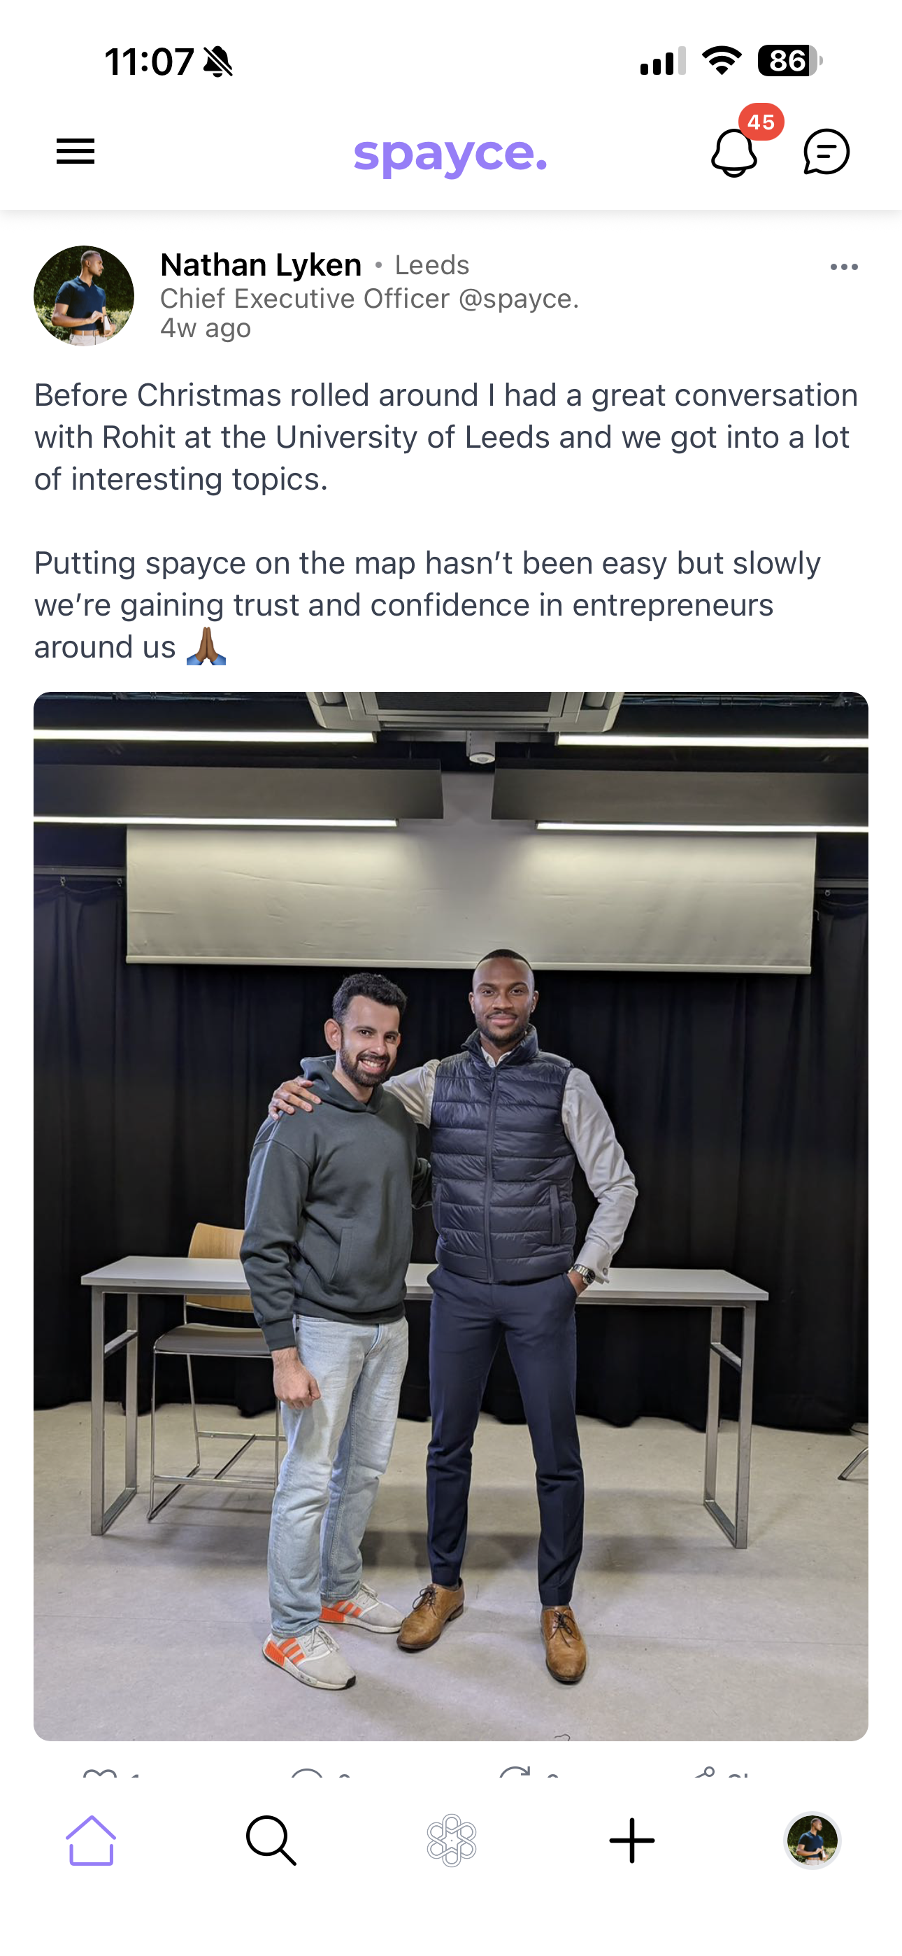Like the post by tapping the heart icon
Image resolution: width=902 pixels, height=1956 pixels.
99,1778
